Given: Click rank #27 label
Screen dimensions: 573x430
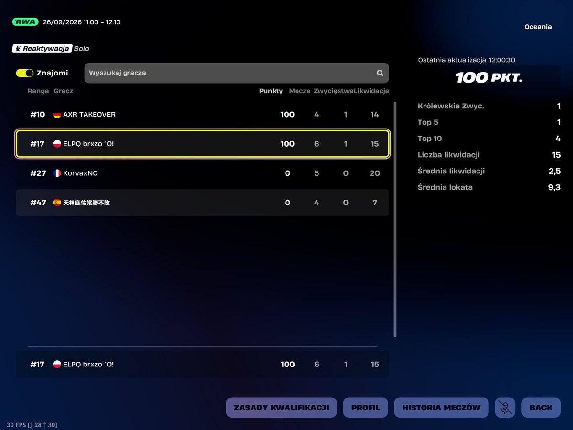Looking at the screenshot, I should coord(38,173).
